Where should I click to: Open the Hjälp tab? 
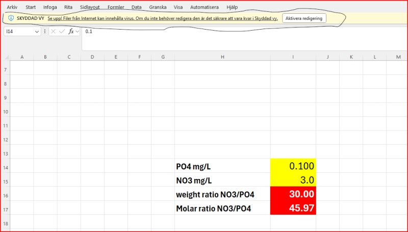tap(232, 7)
